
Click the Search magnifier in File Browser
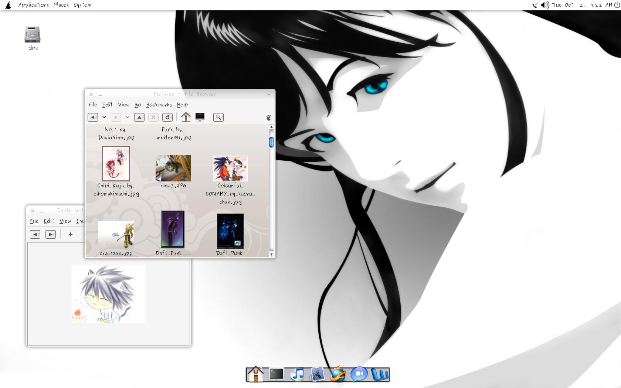click(x=218, y=117)
